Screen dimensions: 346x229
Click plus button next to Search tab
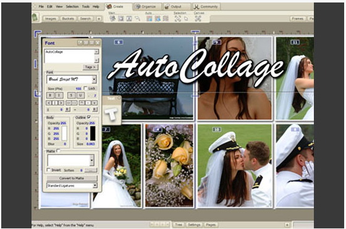click(x=99, y=19)
